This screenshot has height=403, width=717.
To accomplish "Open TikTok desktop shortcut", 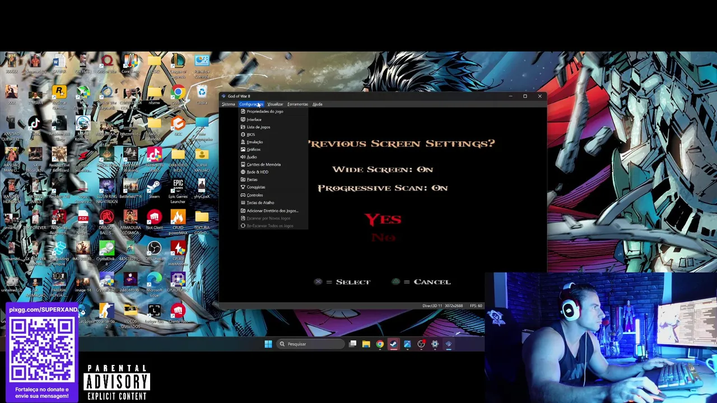I will click(35, 126).
